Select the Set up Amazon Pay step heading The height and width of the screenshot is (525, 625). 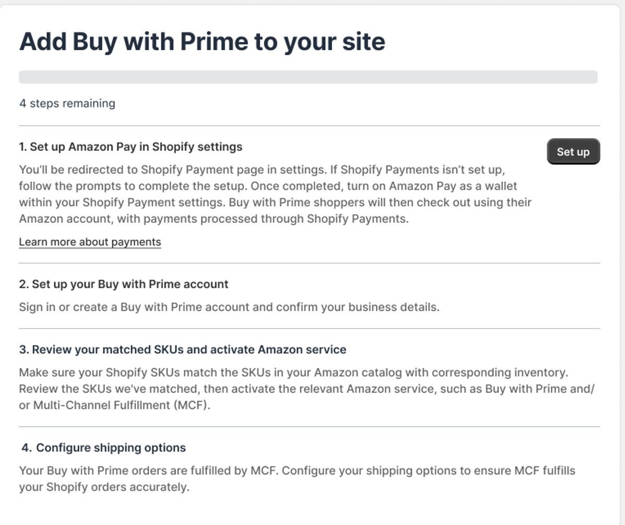(x=131, y=147)
